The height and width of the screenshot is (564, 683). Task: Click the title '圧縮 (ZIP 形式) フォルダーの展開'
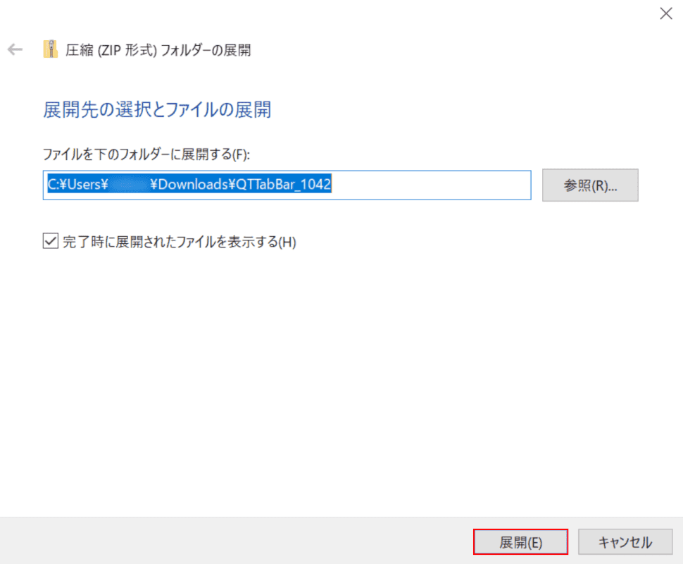[x=158, y=50]
